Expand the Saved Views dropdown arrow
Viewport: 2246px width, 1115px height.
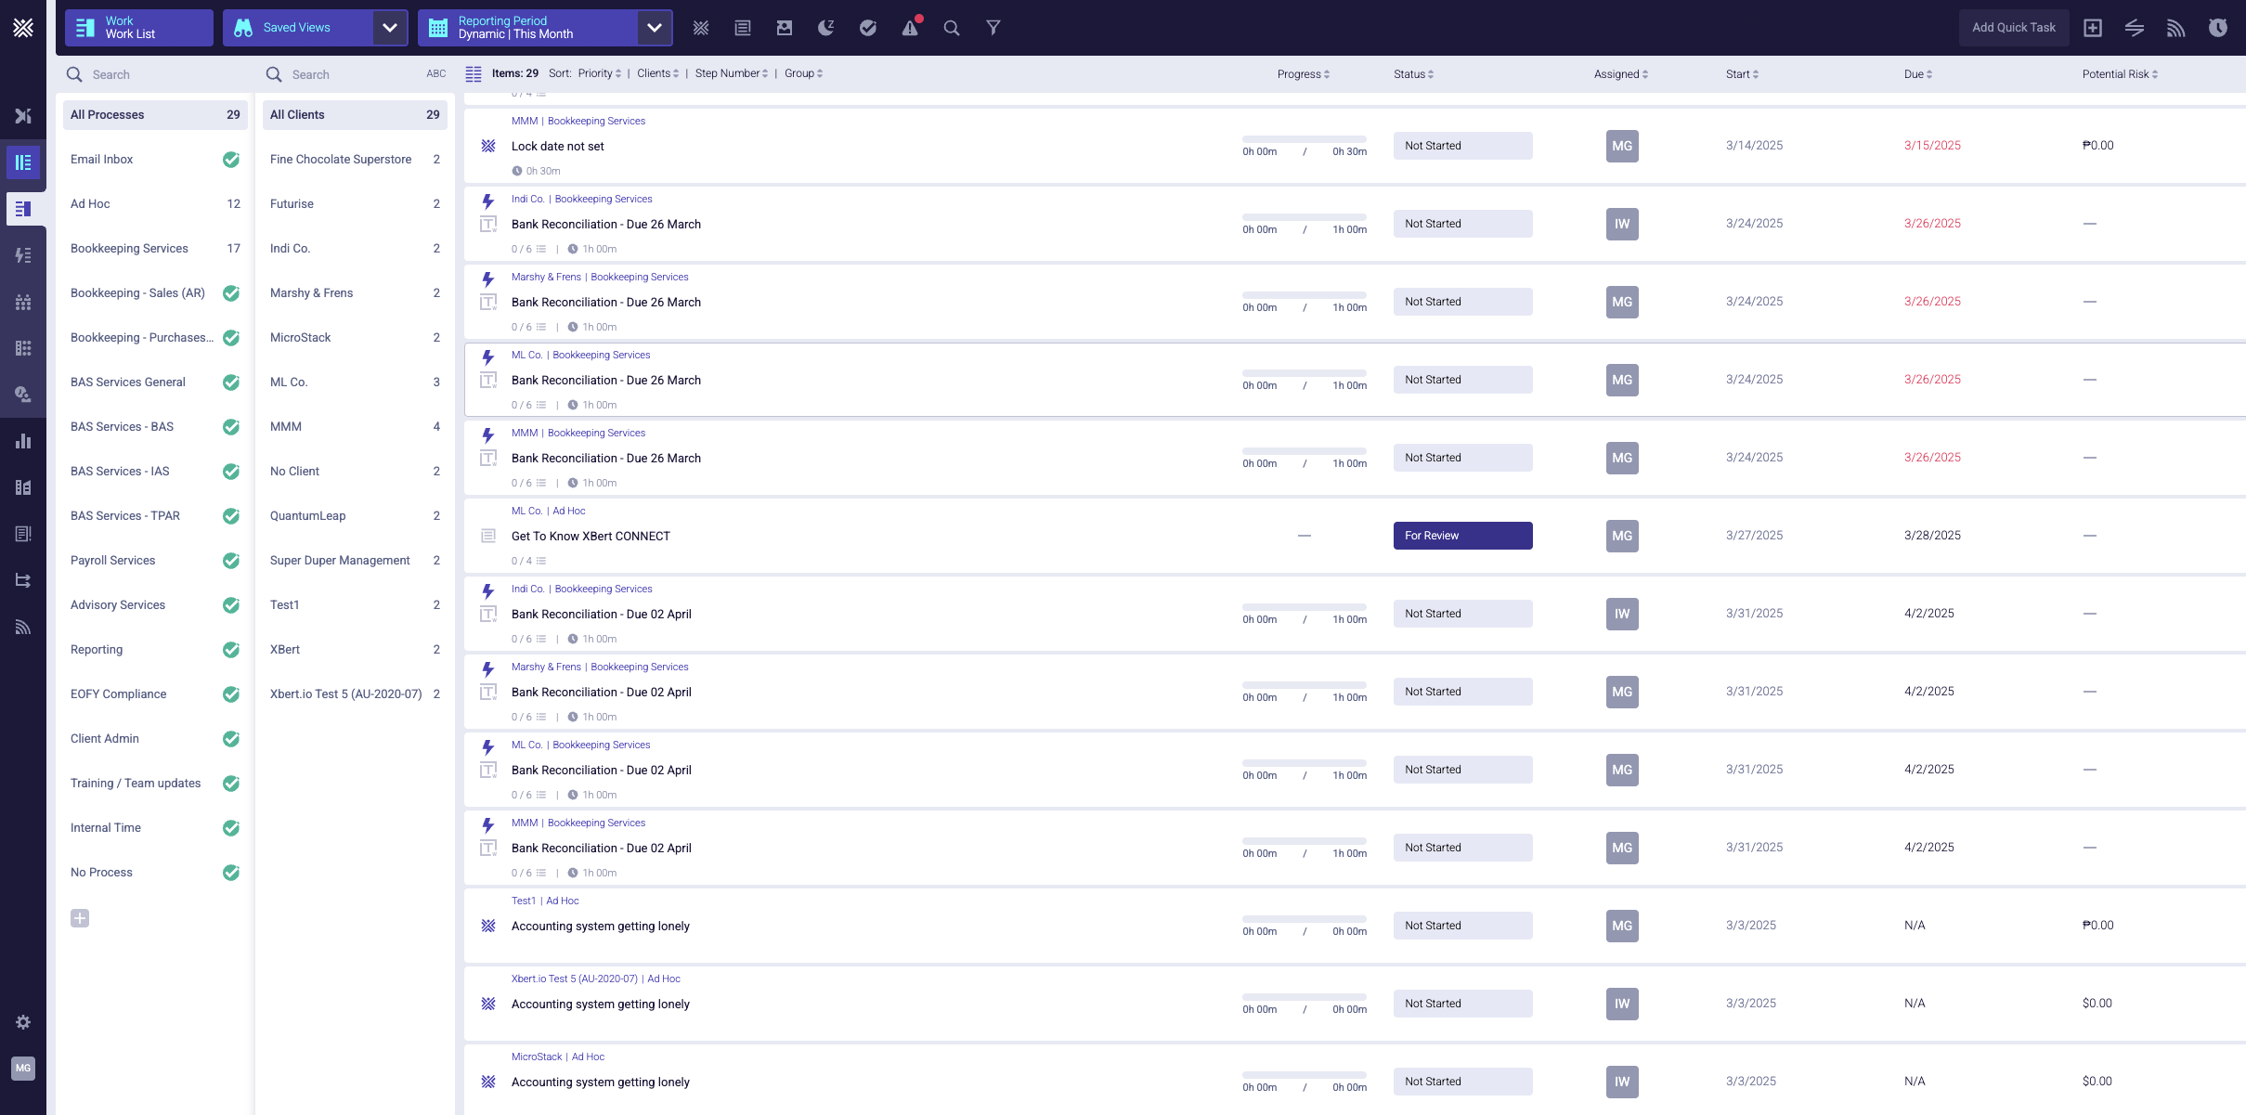(390, 28)
